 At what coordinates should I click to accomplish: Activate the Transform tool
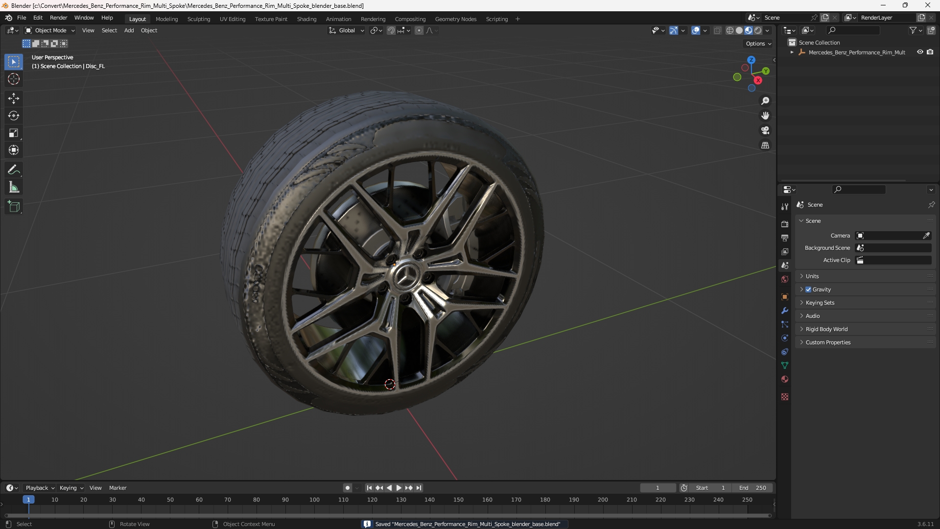point(14,150)
